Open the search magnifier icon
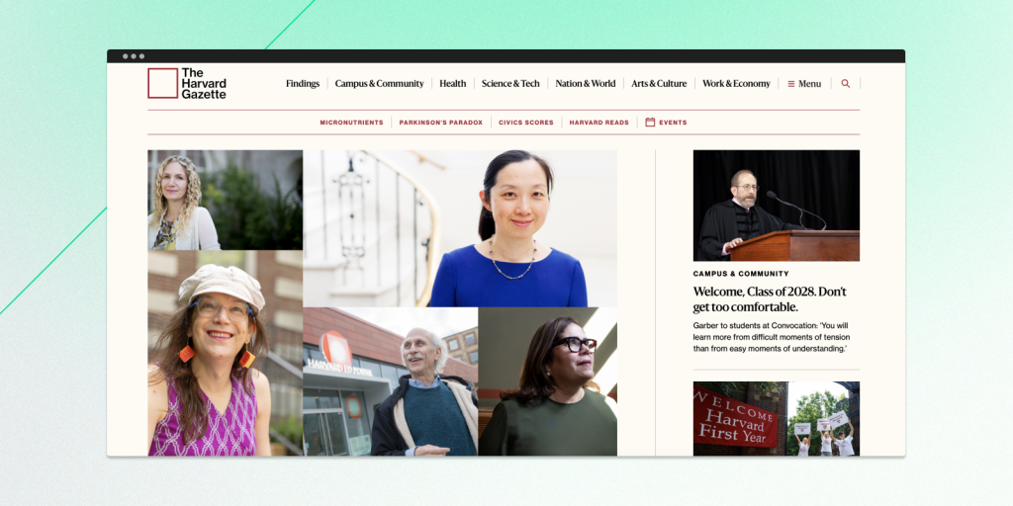 845,83
